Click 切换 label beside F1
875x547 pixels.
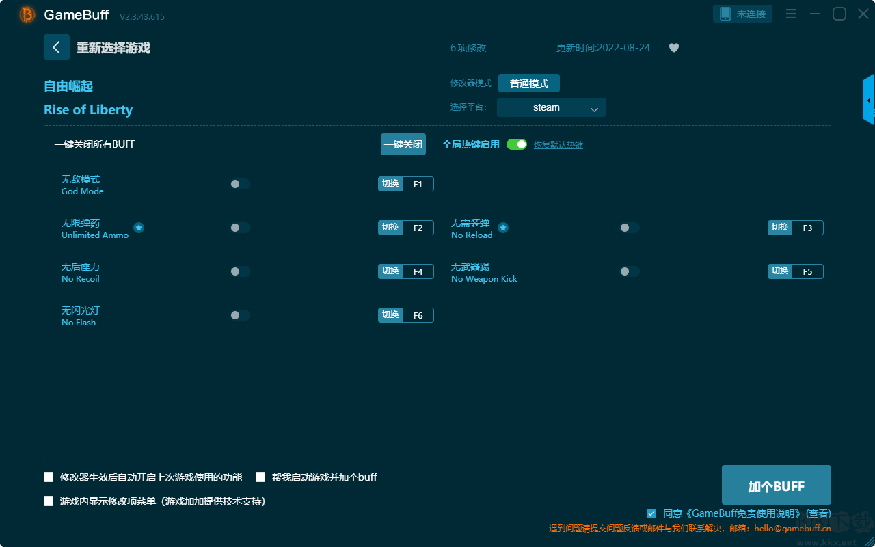pos(390,184)
